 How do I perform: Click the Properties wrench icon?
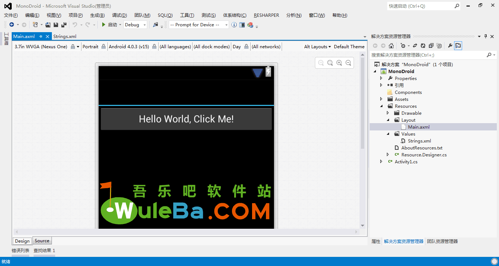[450, 46]
